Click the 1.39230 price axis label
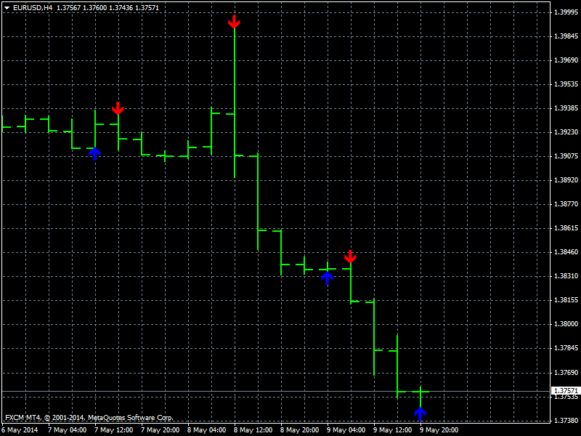The height and width of the screenshot is (436, 581). tap(566, 132)
